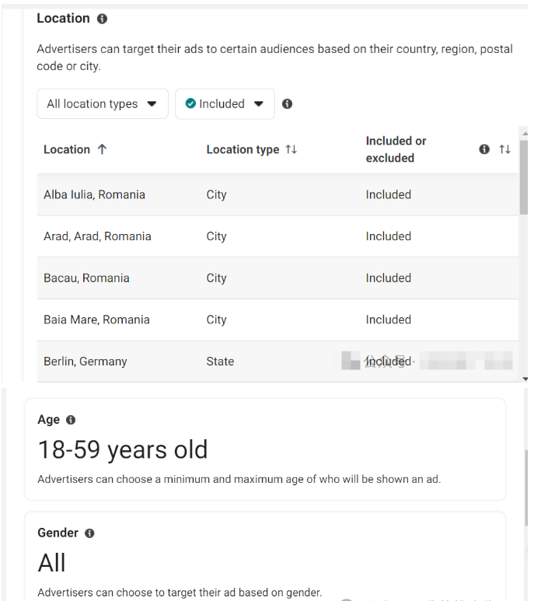
Task: Sort by Location using the up arrow
Action: point(102,149)
